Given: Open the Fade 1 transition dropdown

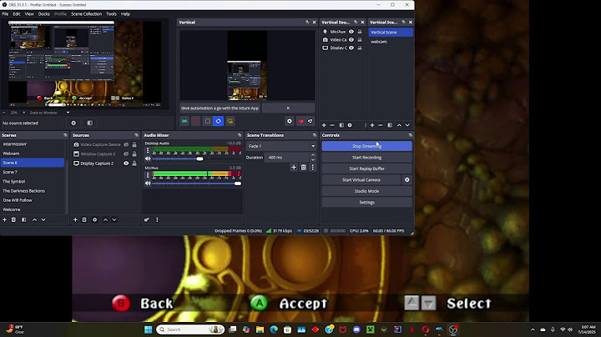Looking at the screenshot, I should (281, 146).
